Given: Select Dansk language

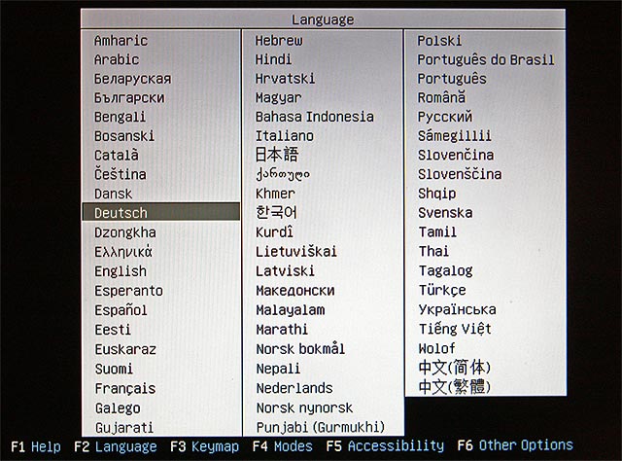Looking at the screenshot, I should coord(114,194).
